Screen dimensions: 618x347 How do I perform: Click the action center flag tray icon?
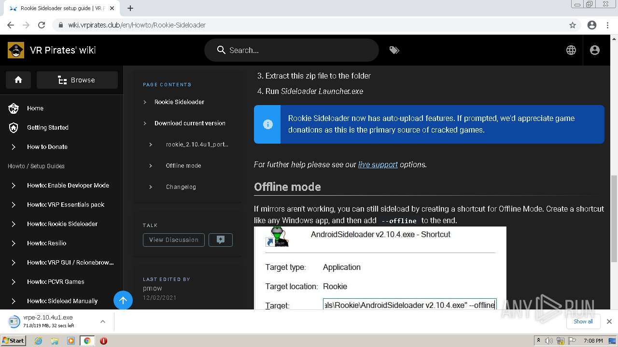click(x=572, y=341)
